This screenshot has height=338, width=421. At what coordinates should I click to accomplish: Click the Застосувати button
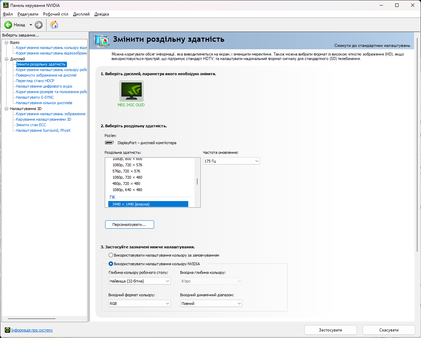tap(330, 330)
